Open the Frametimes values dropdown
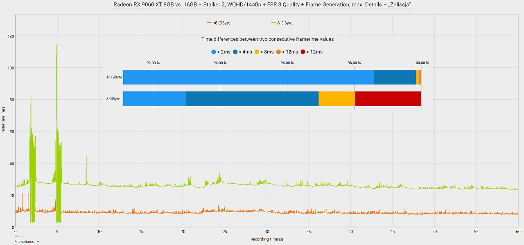 pyautogui.click(x=27, y=242)
